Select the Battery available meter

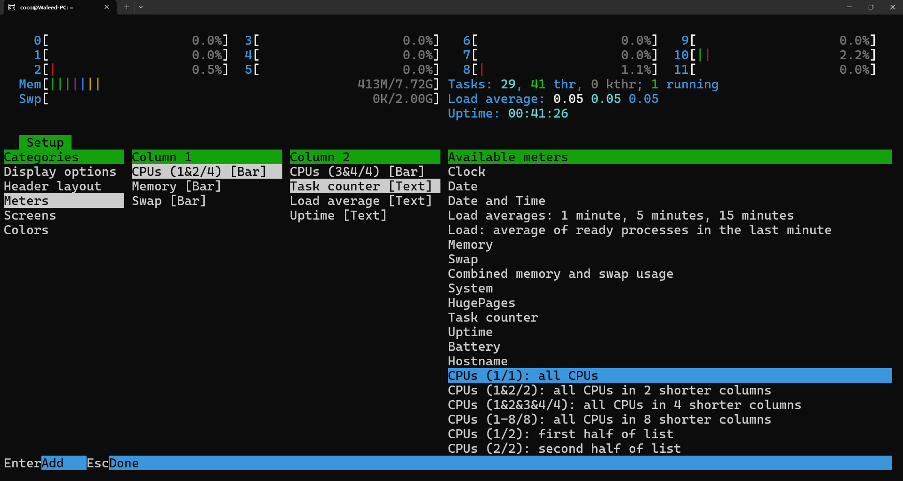click(x=473, y=346)
